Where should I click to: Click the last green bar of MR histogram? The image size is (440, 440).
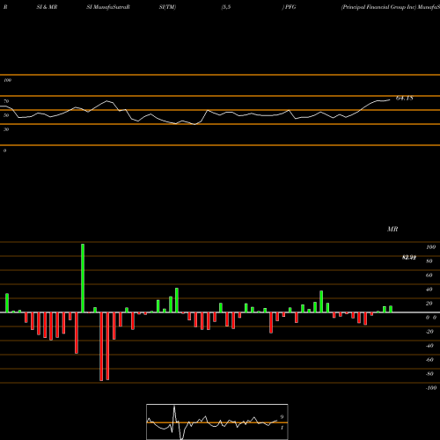tap(391, 309)
